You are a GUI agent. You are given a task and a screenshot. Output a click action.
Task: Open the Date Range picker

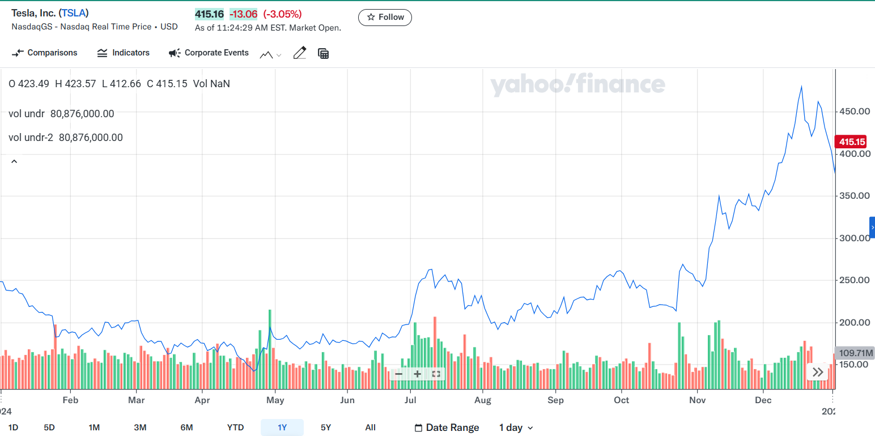pyautogui.click(x=447, y=428)
